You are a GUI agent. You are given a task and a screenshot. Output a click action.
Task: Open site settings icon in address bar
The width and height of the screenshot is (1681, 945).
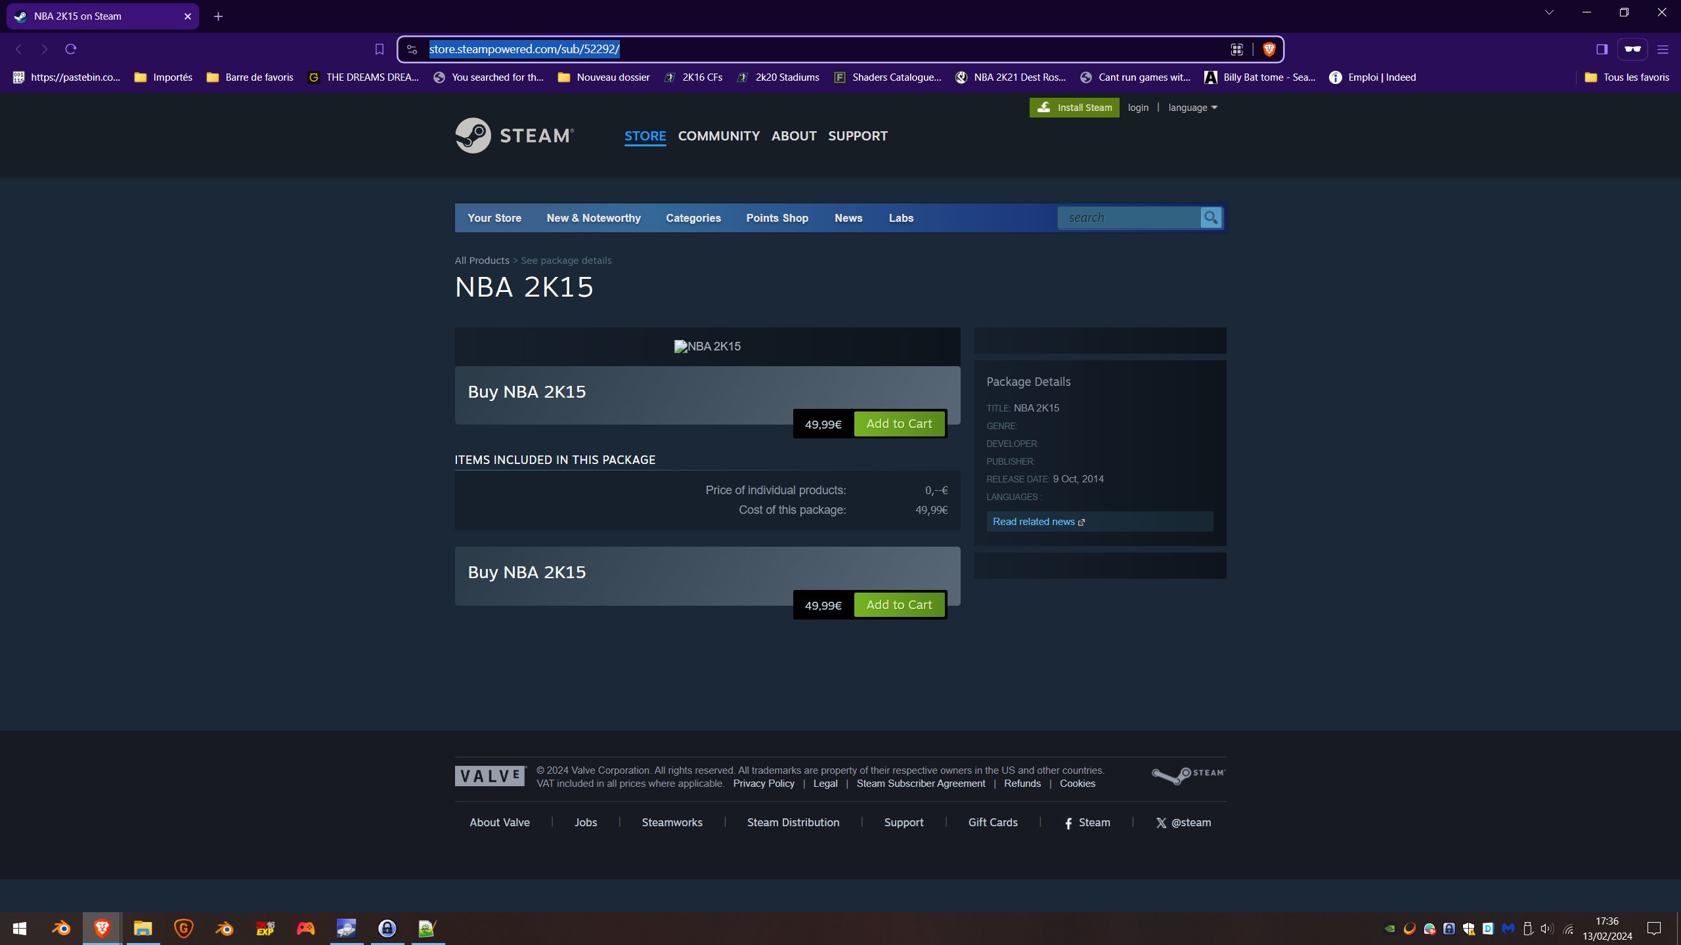[412, 49]
